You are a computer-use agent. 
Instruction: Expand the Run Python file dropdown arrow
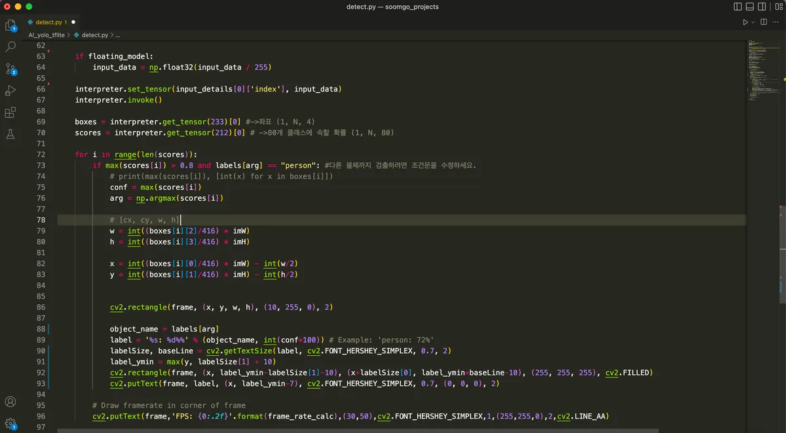pyautogui.click(x=753, y=22)
